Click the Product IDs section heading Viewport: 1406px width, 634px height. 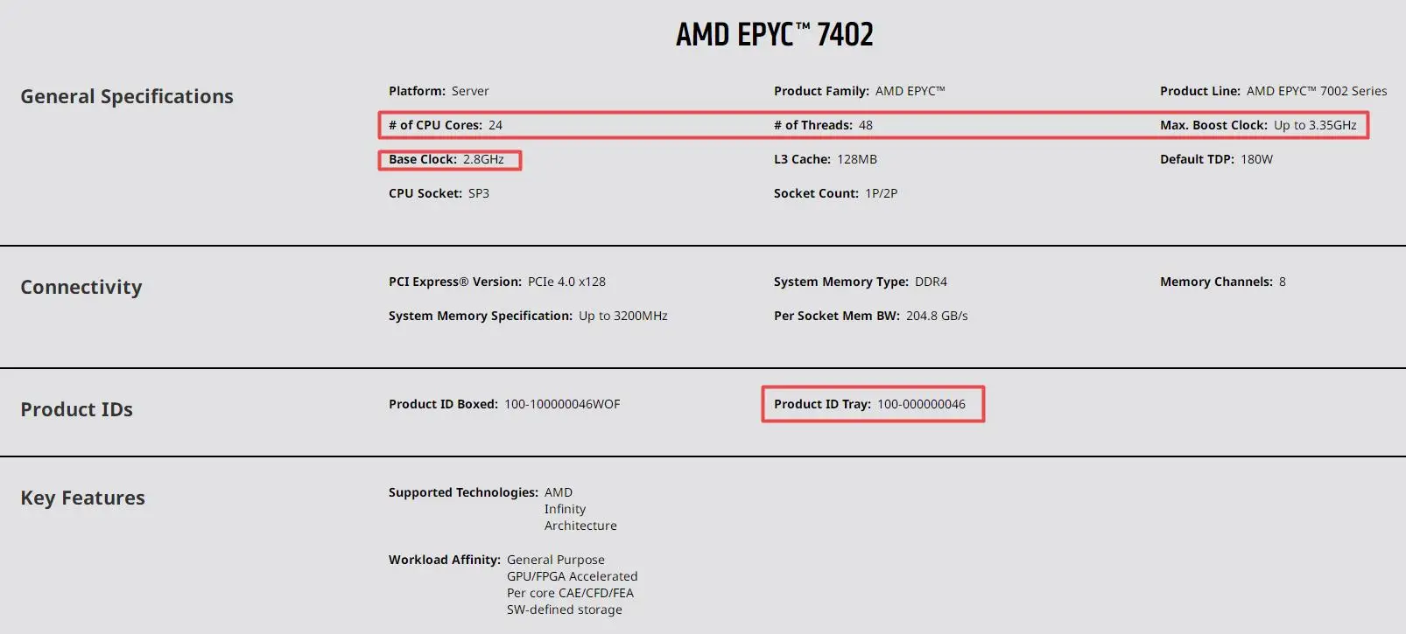tap(77, 409)
